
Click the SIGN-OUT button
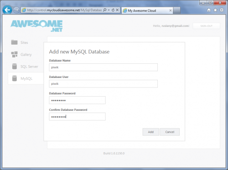click(x=206, y=26)
